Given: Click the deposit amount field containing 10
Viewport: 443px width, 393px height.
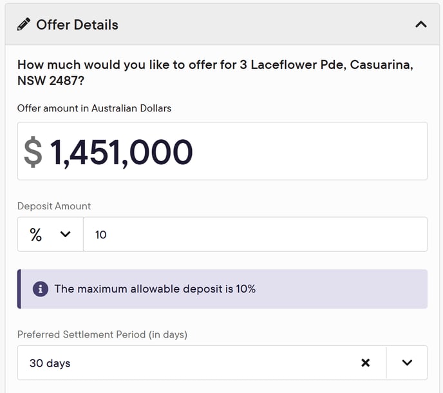Looking at the screenshot, I should tap(254, 235).
